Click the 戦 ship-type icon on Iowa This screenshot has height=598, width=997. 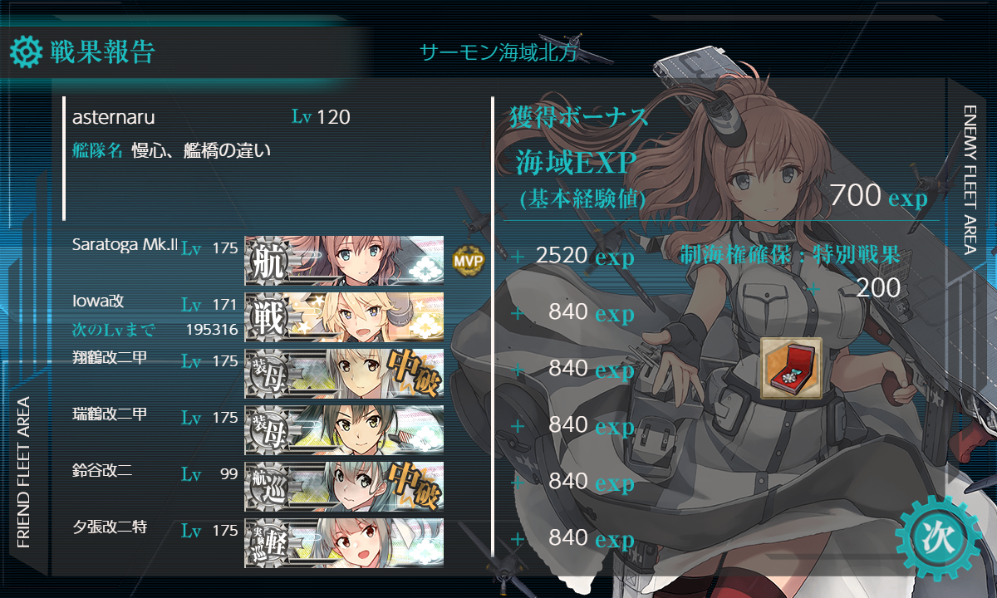[x=269, y=317]
